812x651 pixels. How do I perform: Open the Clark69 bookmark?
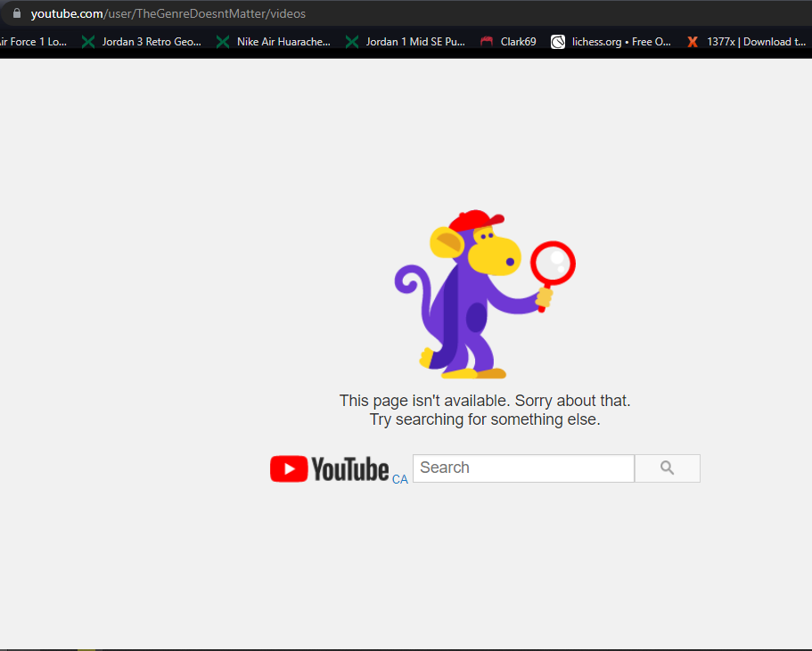coord(518,42)
